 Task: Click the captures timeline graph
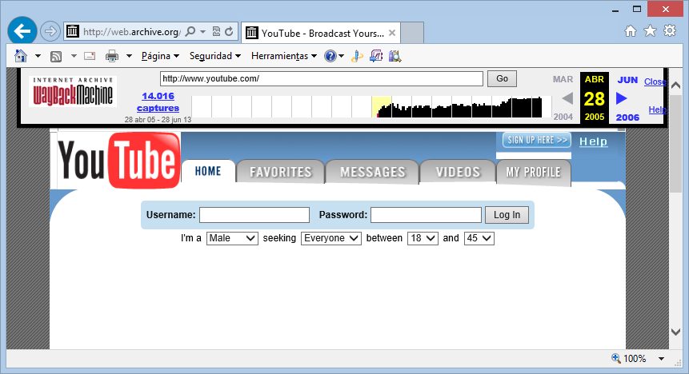coord(371,106)
